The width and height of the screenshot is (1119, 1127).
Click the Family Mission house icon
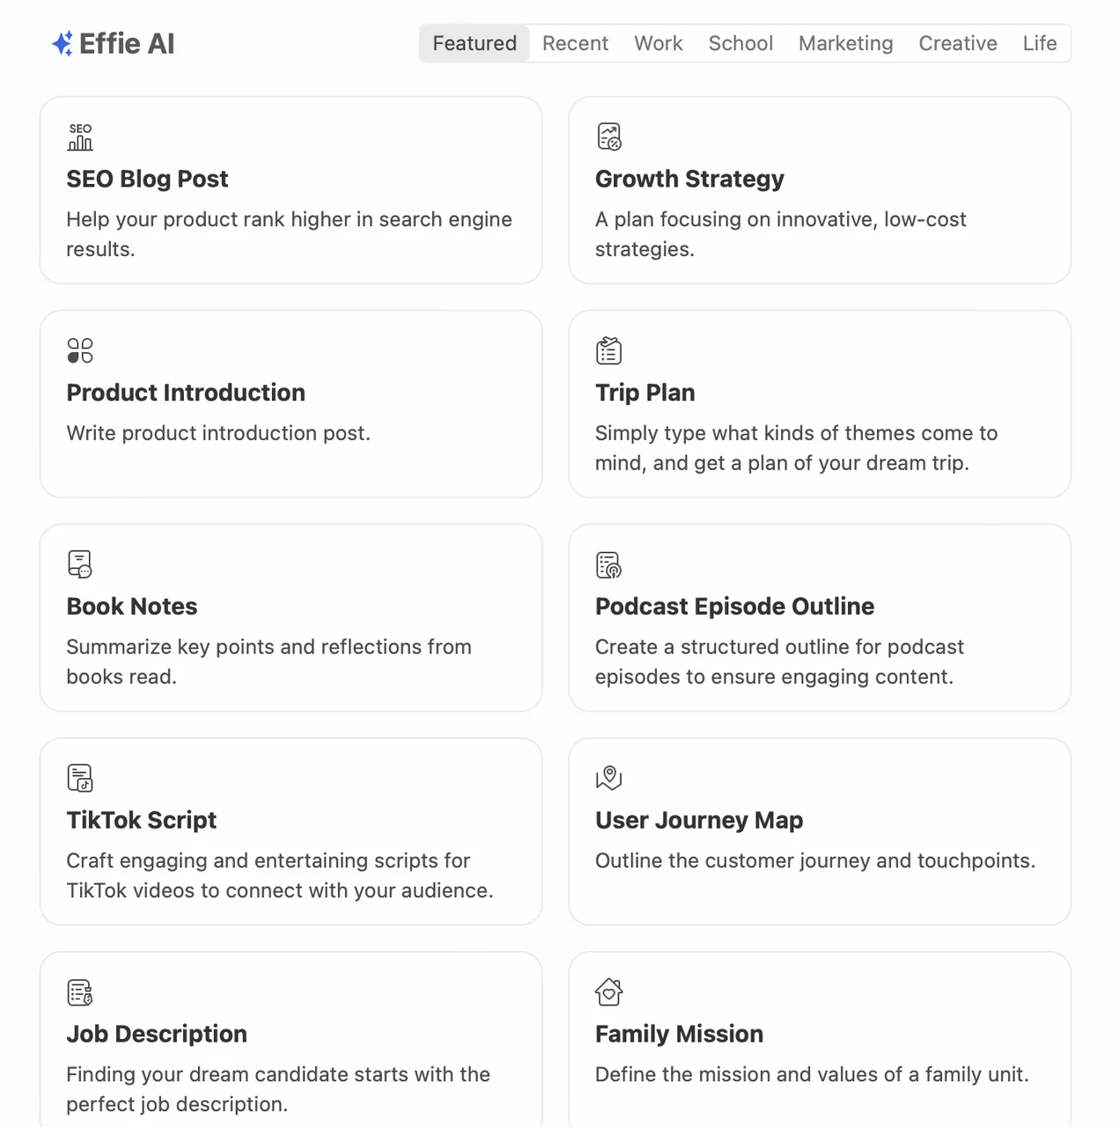point(608,992)
